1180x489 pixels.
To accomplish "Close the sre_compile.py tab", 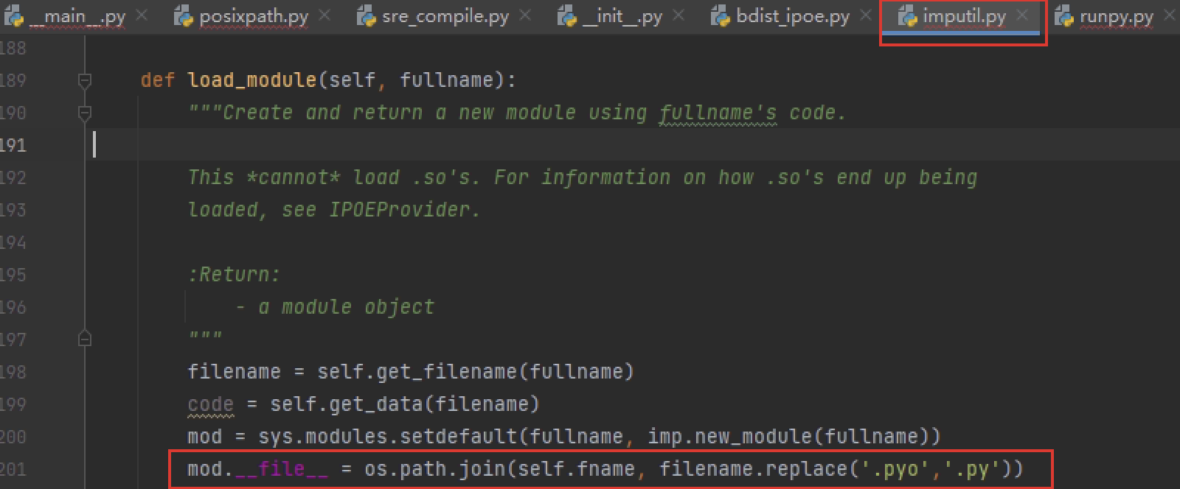I will [x=524, y=15].
